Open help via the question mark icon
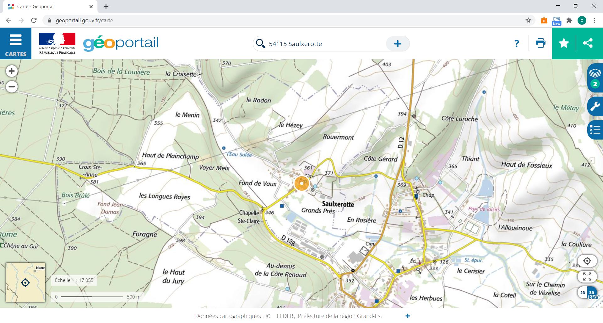603x323 pixels. tap(517, 44)
